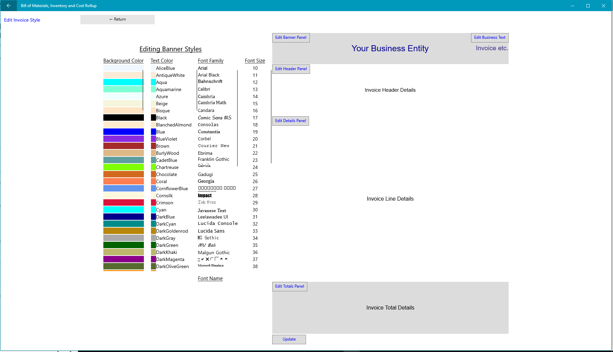Open Edit Banner Panel
The image size is (613, 352).
coord(291,37)
